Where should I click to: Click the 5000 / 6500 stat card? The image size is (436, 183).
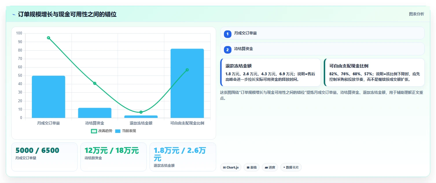coord(44,157)
